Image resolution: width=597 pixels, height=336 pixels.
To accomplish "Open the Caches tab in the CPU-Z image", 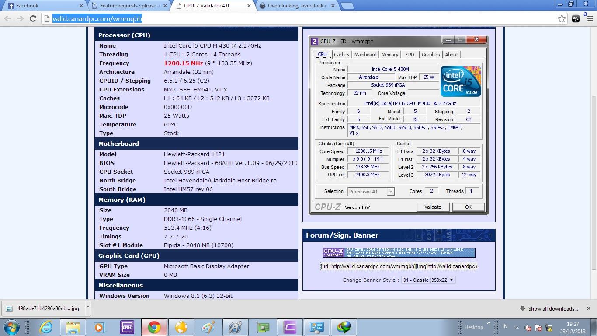I will pos(341,55).
